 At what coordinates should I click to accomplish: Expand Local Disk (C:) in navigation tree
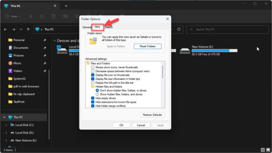tap(6, 125)
